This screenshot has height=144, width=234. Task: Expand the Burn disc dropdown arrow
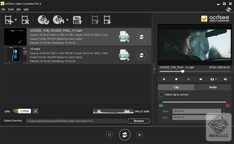(67, 20)
